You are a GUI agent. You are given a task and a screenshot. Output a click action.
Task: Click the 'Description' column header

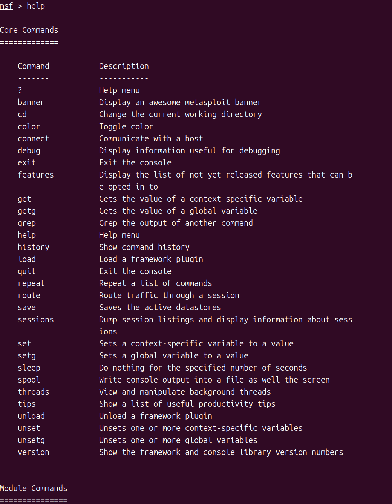124,66
